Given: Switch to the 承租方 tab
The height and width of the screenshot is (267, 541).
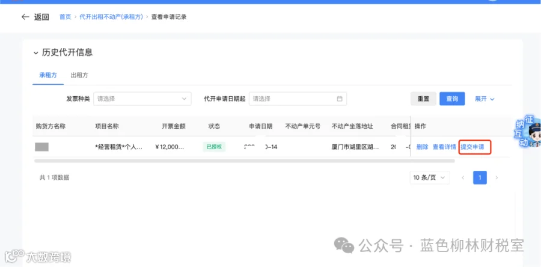Looking at the screenshot, I should coord(48,75).
